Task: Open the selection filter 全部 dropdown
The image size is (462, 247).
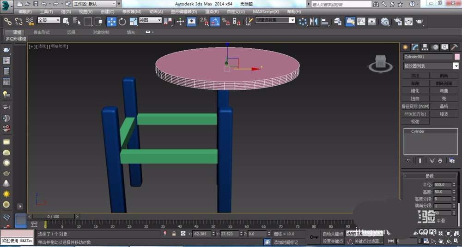Action: click(x=49, y=21)
